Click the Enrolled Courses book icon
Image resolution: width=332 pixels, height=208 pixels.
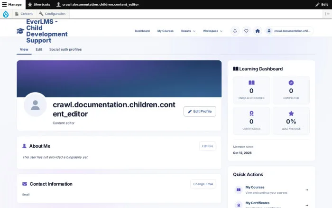tap(251, 83)
